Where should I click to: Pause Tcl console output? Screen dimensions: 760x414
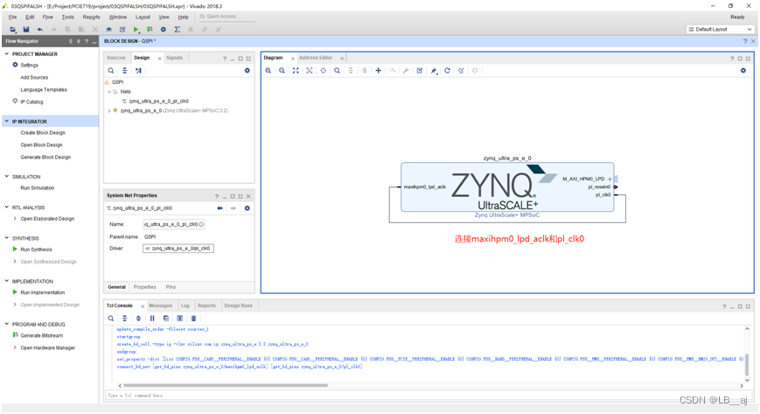click(x=152, y=319)
